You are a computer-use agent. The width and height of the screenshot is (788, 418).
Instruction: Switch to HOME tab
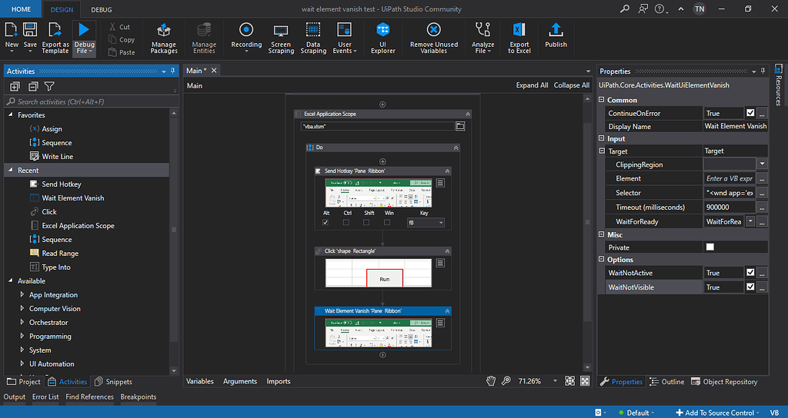pyautogui.click(x=21, y=9)
